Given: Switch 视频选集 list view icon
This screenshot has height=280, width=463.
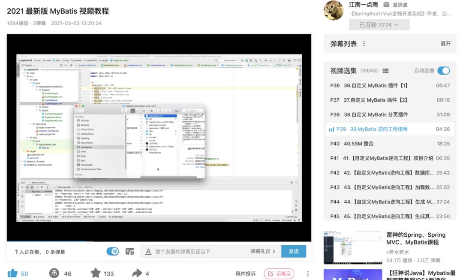Looking at the screenshot, I should click(x=385, y=71).
